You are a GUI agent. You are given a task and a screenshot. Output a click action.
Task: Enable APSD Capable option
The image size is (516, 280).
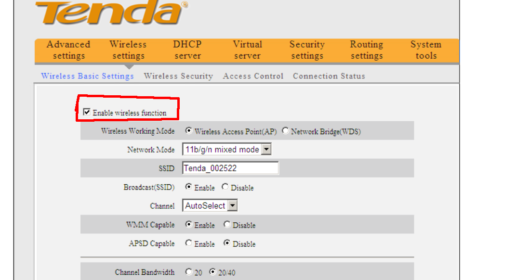pyautogui.click(x=188, y=243)
